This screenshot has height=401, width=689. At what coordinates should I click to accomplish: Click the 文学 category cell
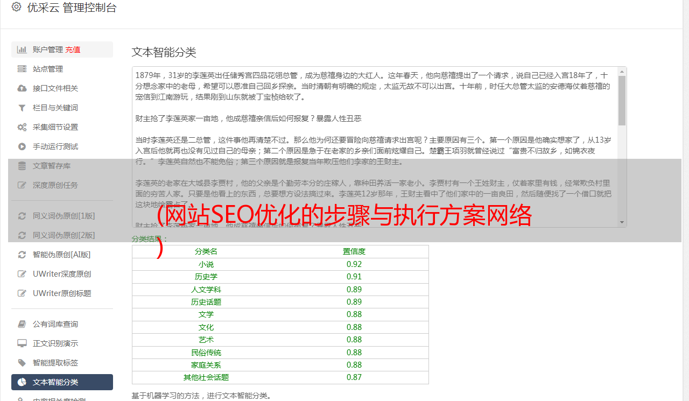(x=206, y=314)
